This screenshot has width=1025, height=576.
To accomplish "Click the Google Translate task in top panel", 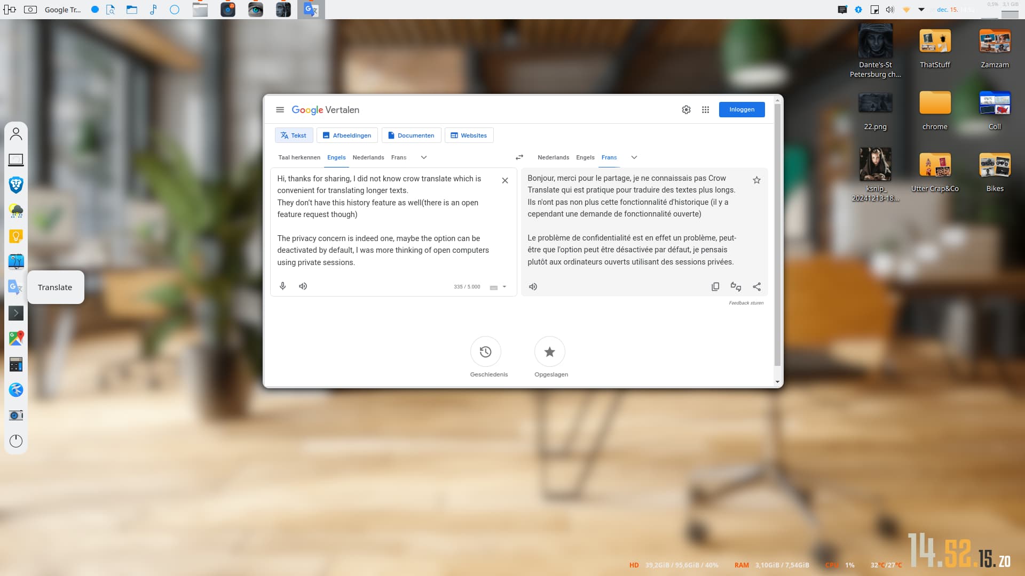I will pos(311,10).
